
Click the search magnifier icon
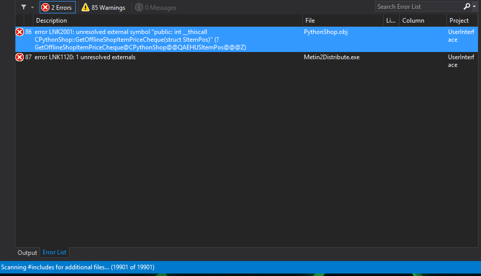[x=467, y=7]
